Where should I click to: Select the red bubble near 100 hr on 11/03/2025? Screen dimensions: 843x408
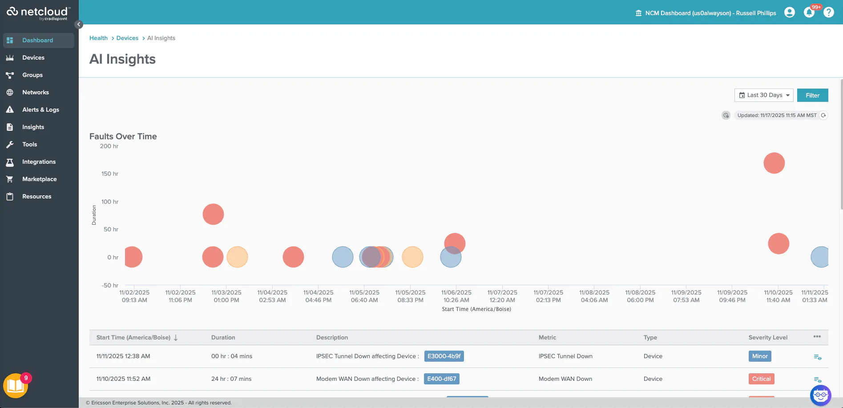pyautogui.click(x=213, y=214)
